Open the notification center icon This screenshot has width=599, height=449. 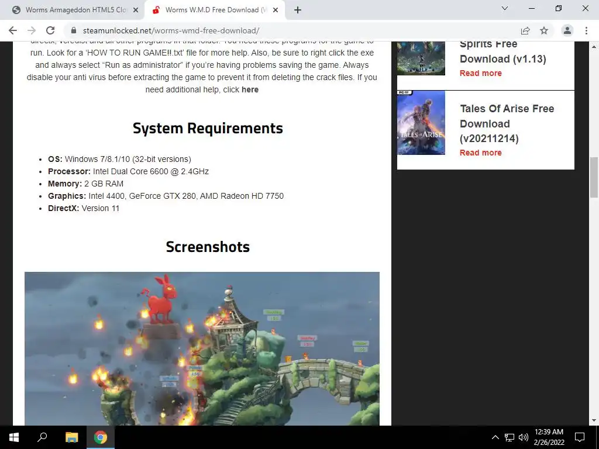point(580,437)
